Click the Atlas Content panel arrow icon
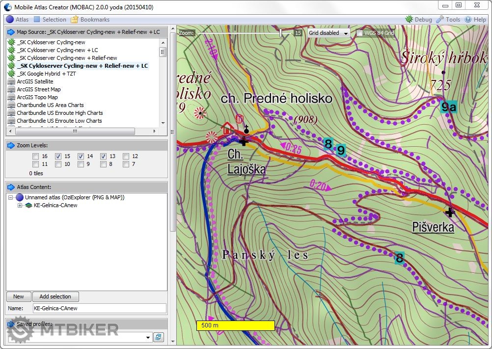The width and height of the screenshot is (492, 349). click(11, 187)
